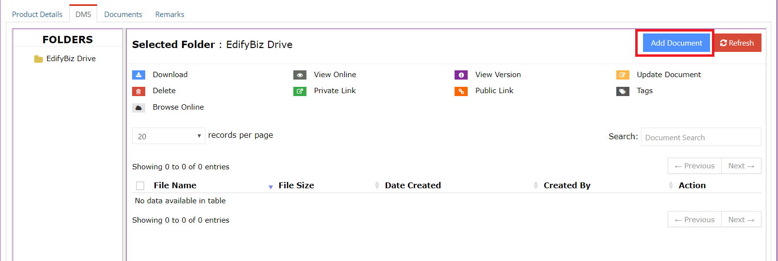Screen dimensions: 778x261
Task: Sort table by Created By column
Action: [x=567, y=185]
